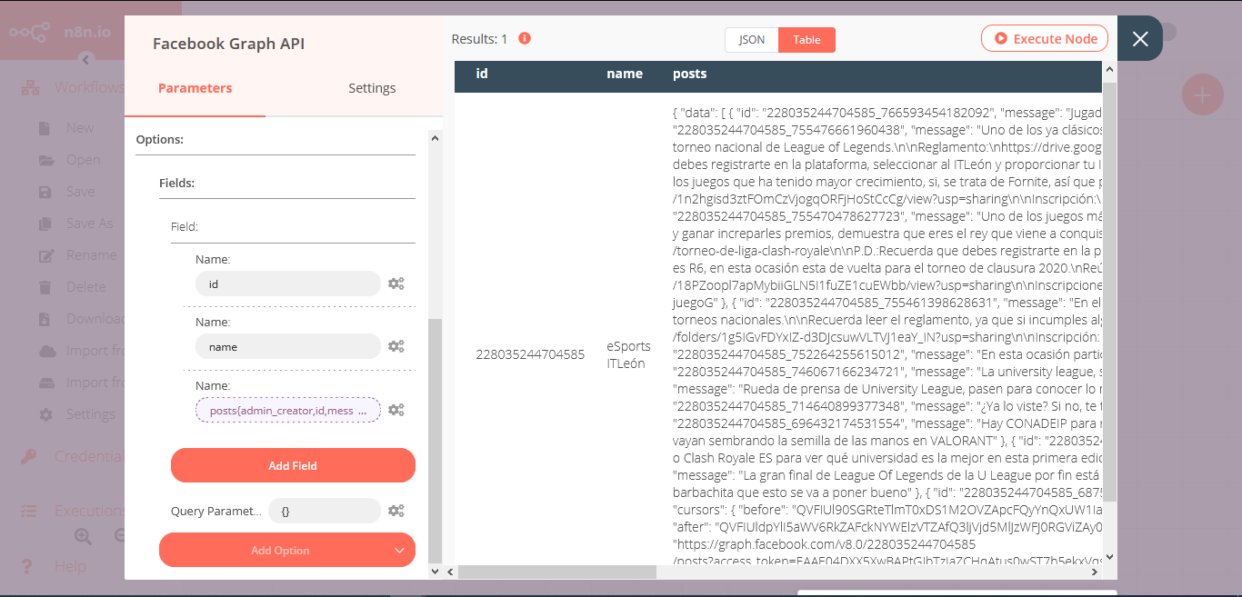Screen dimensions: 1242x597
Task: Click the id column header
Action: 482,74
